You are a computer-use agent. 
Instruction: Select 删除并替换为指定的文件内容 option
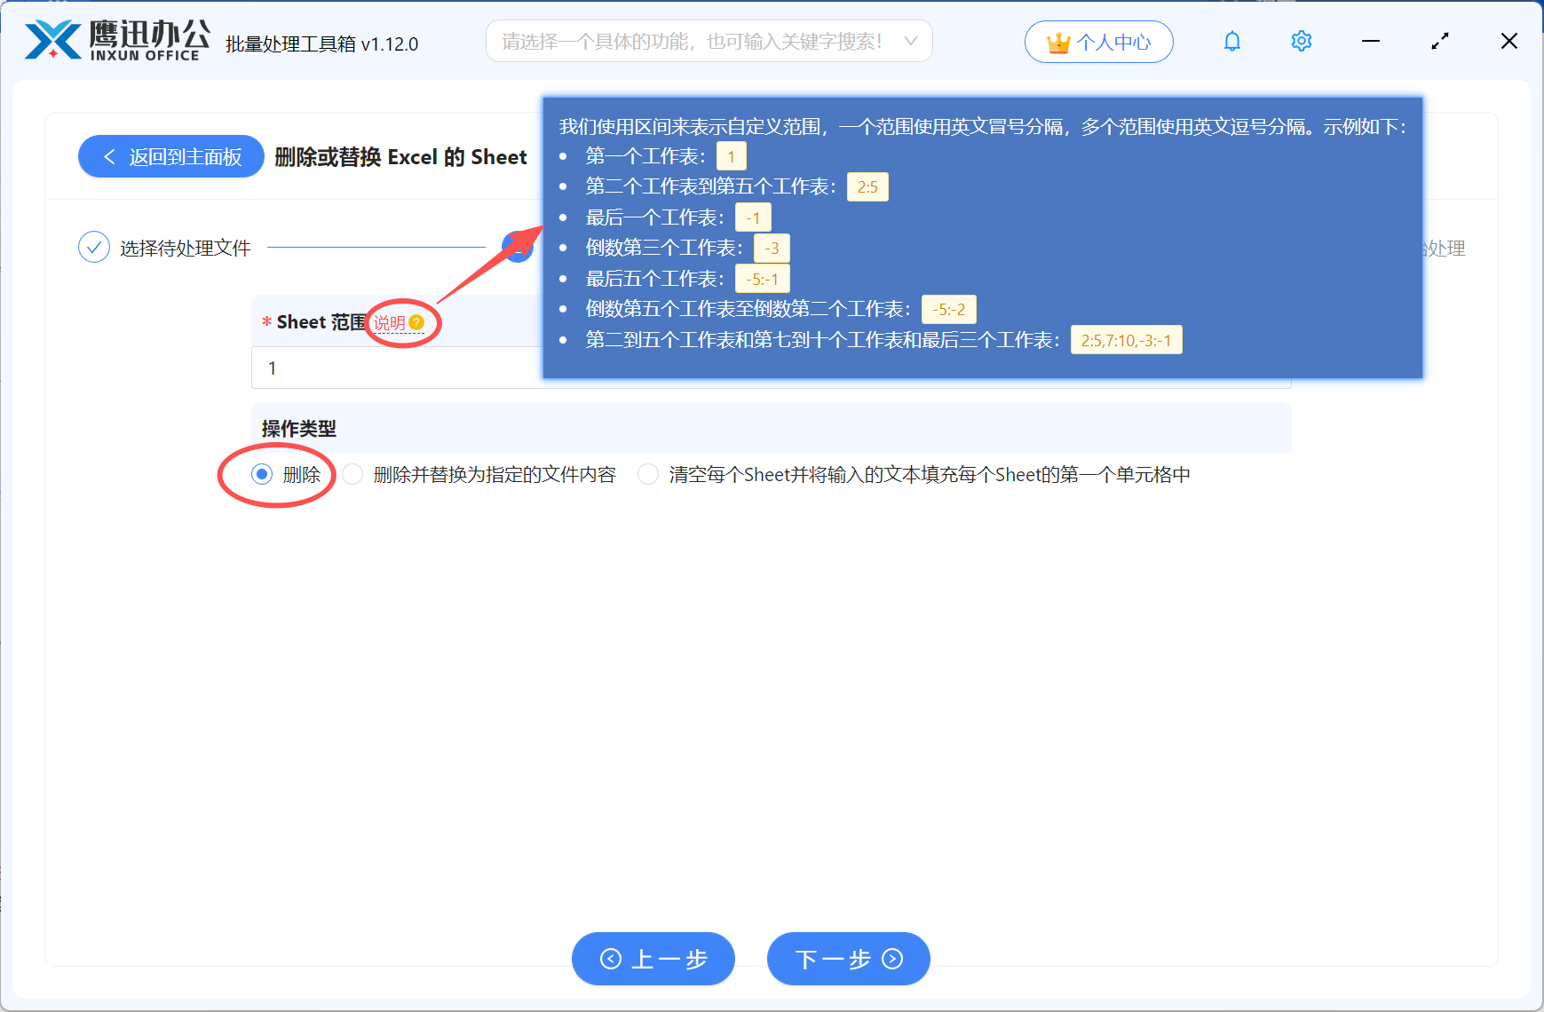pyautogui.click(x=352, y=474)
